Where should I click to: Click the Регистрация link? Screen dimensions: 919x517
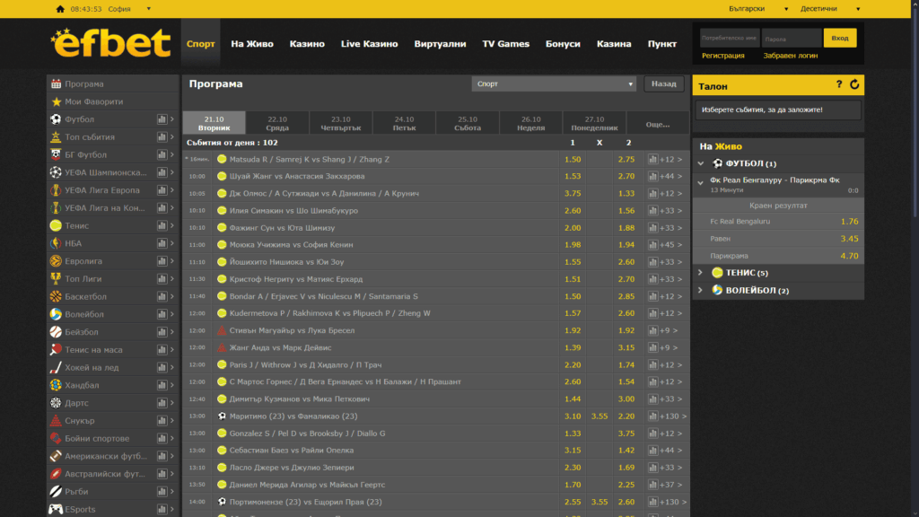[x=722, y=56]
